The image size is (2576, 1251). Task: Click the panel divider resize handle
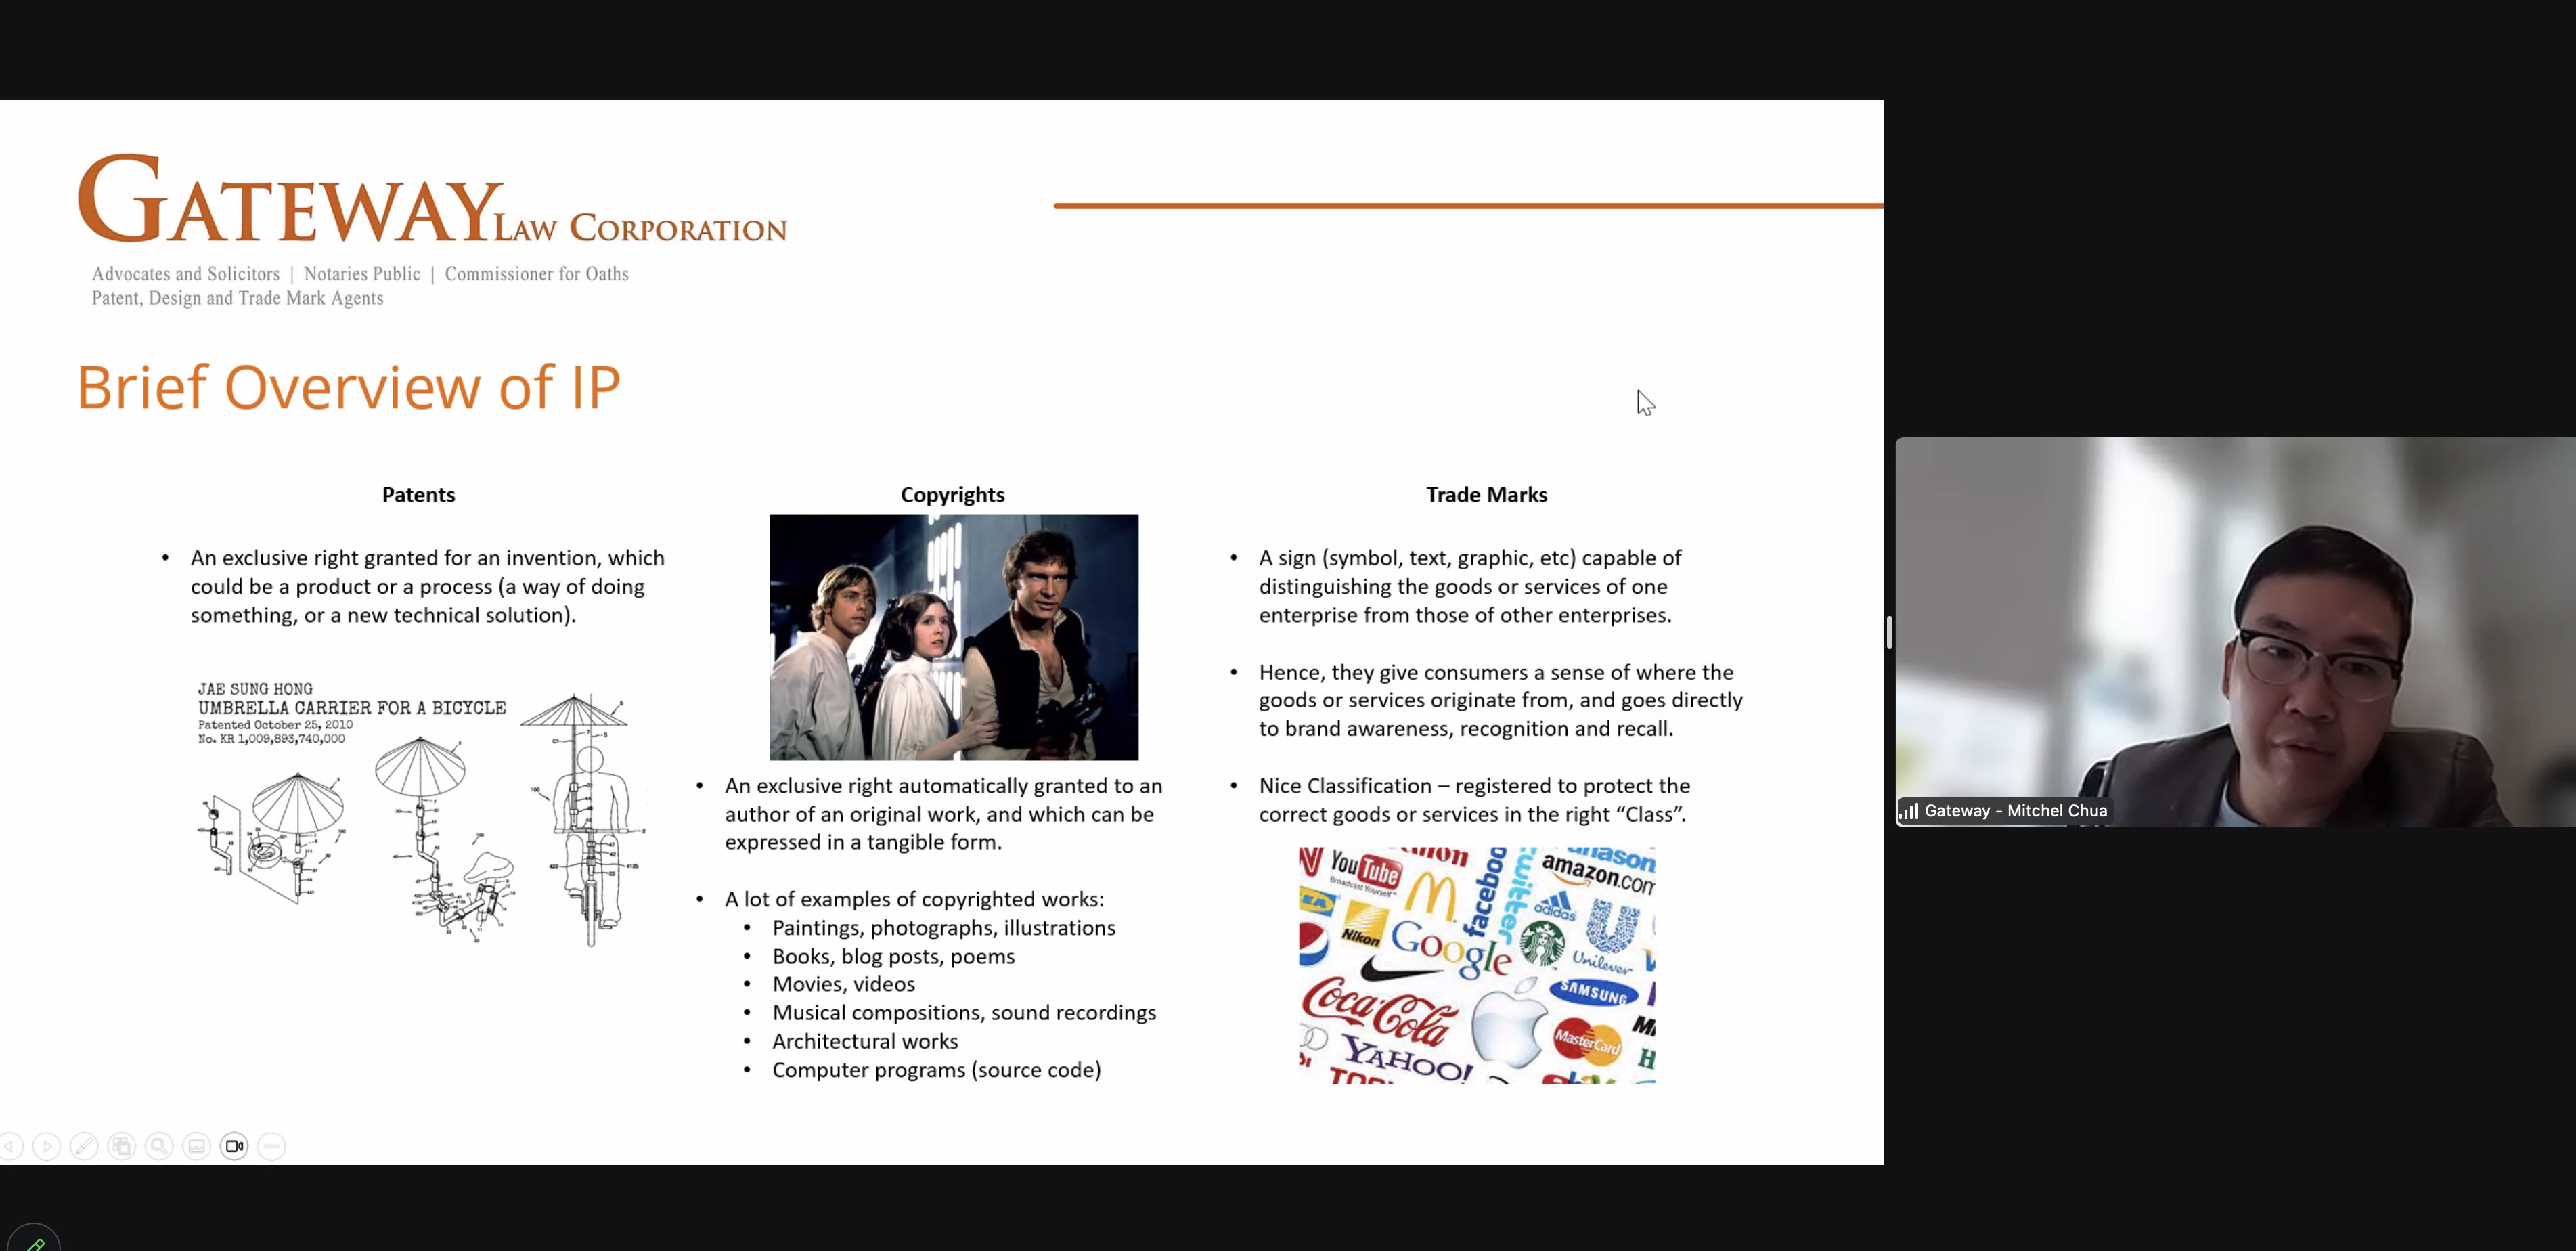[x=1889, y=632]
